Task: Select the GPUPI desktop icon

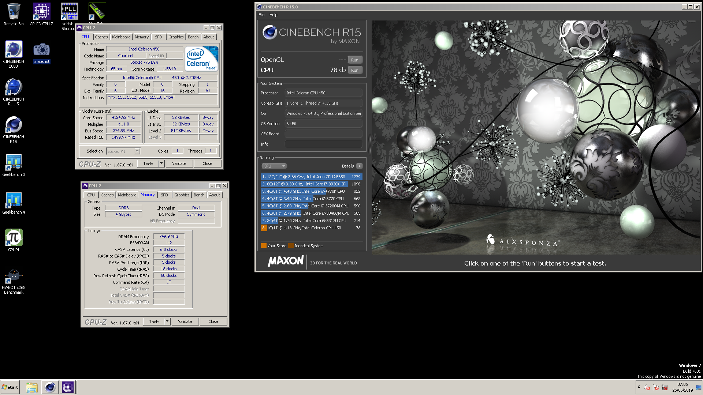Action: (14, 240)
